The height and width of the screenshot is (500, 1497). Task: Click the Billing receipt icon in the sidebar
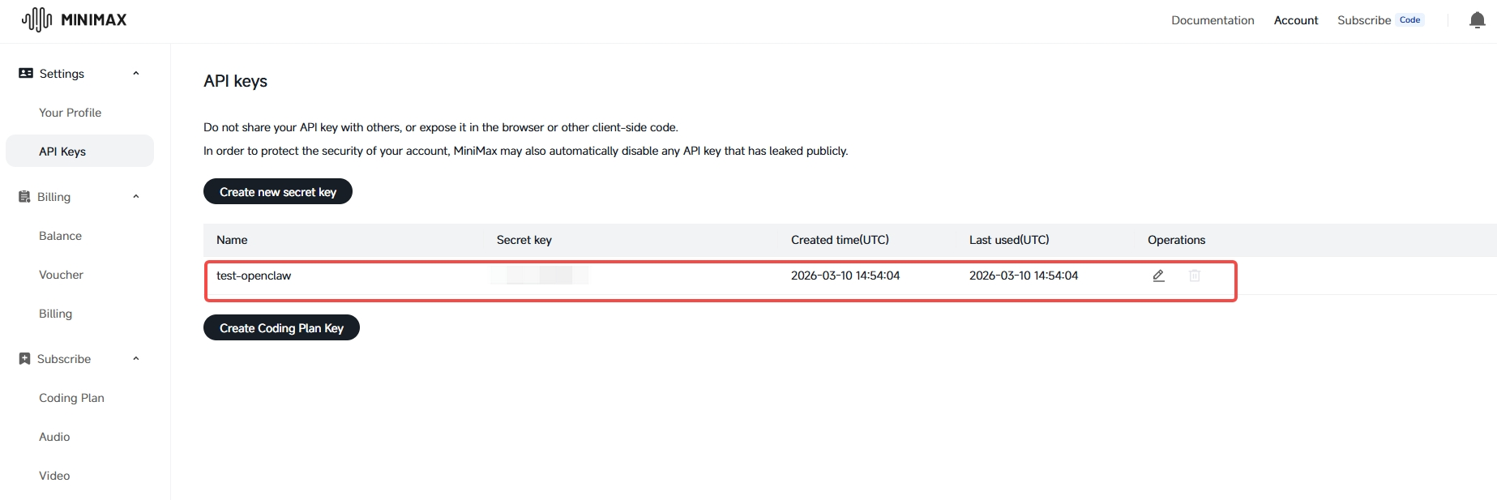24,197
